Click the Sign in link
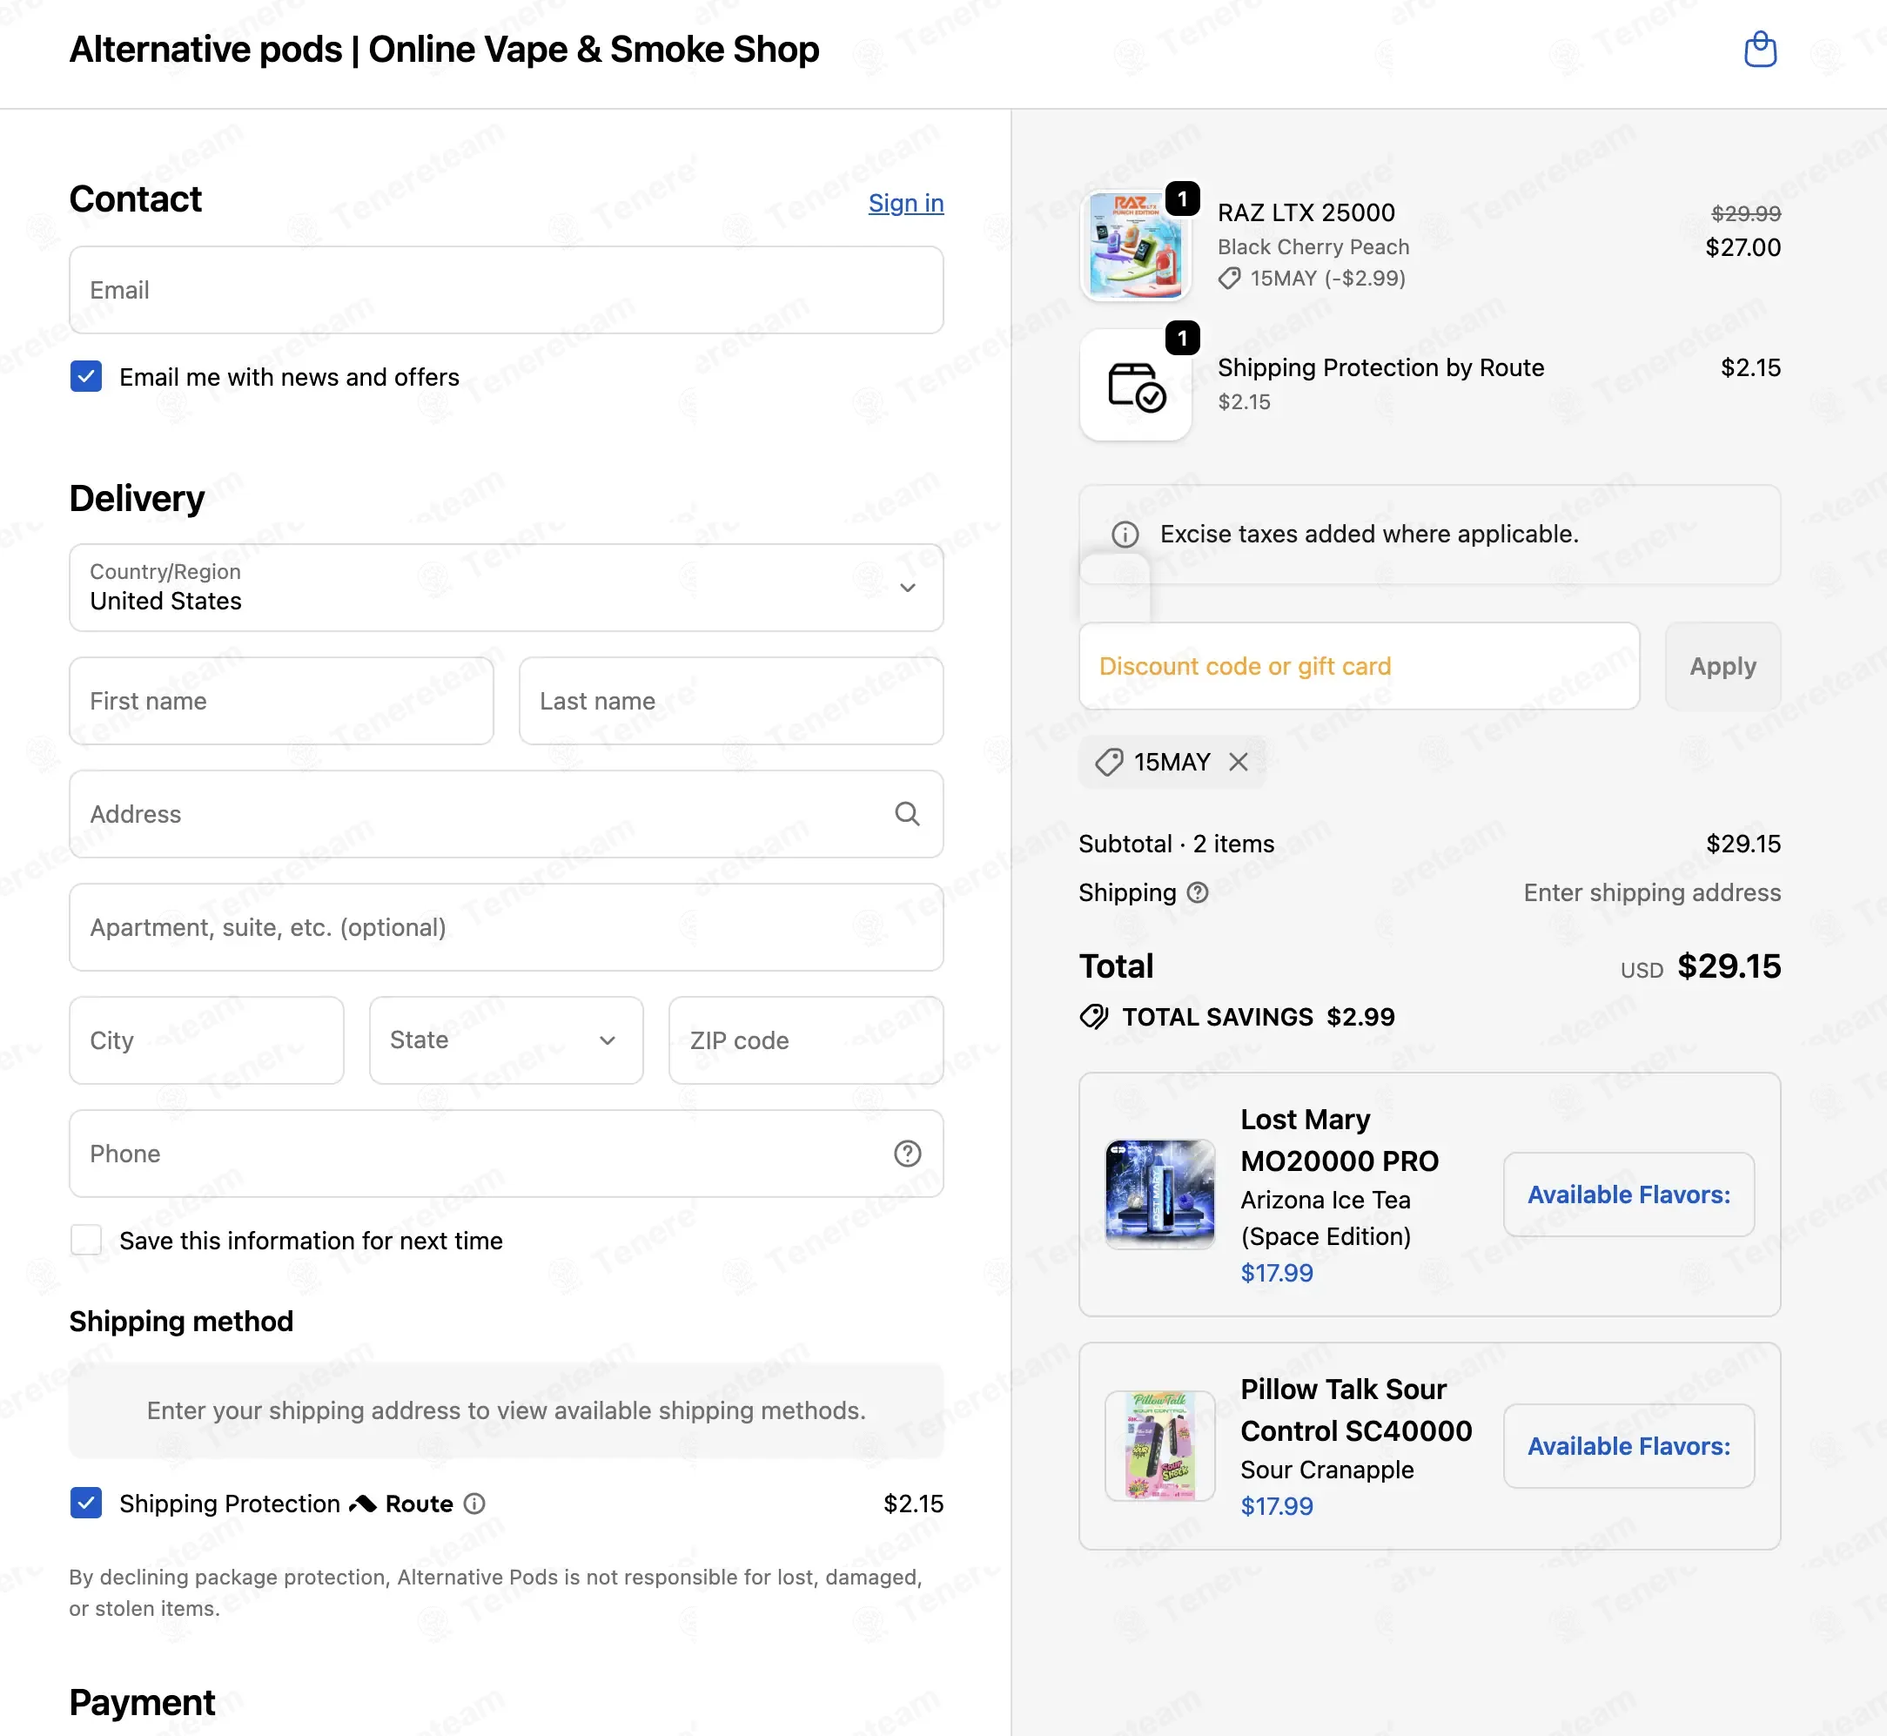 point(905,203)
